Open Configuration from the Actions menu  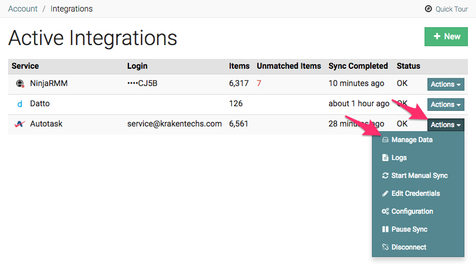coord(418,211)
